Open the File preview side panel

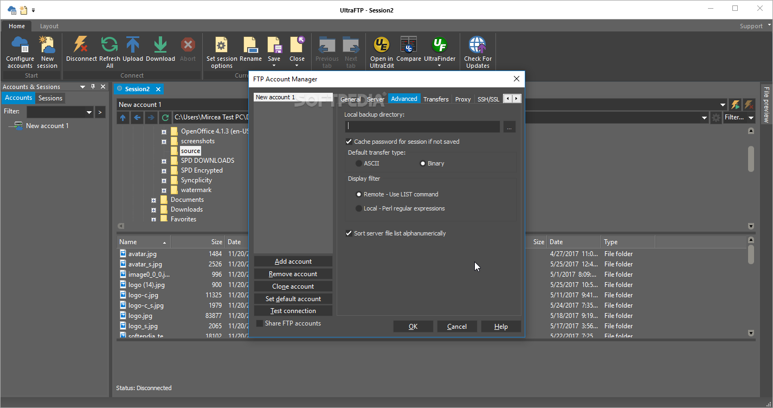click(766, 104)
